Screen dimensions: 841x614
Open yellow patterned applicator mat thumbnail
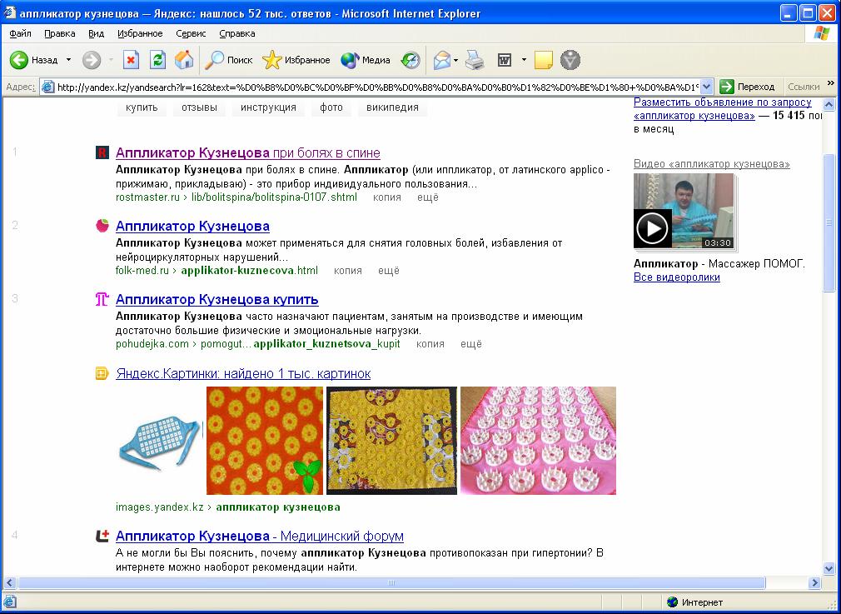tap(391, 441)
